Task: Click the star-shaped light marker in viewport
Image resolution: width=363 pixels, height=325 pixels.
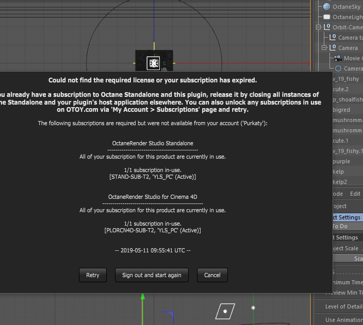Action: coord(253,307)
